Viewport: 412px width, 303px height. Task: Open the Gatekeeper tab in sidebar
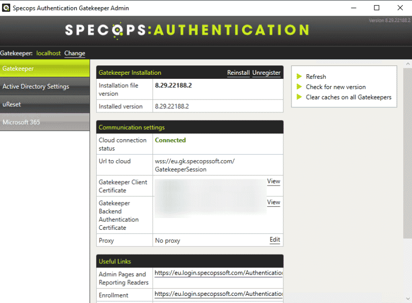[45, 69]
